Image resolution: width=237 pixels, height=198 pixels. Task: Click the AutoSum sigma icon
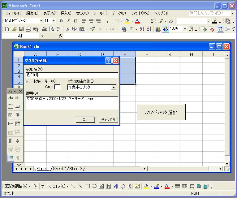131,29
